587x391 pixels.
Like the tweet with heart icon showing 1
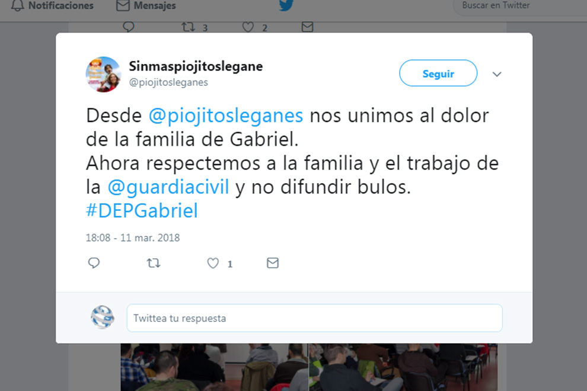coord(213,263)
